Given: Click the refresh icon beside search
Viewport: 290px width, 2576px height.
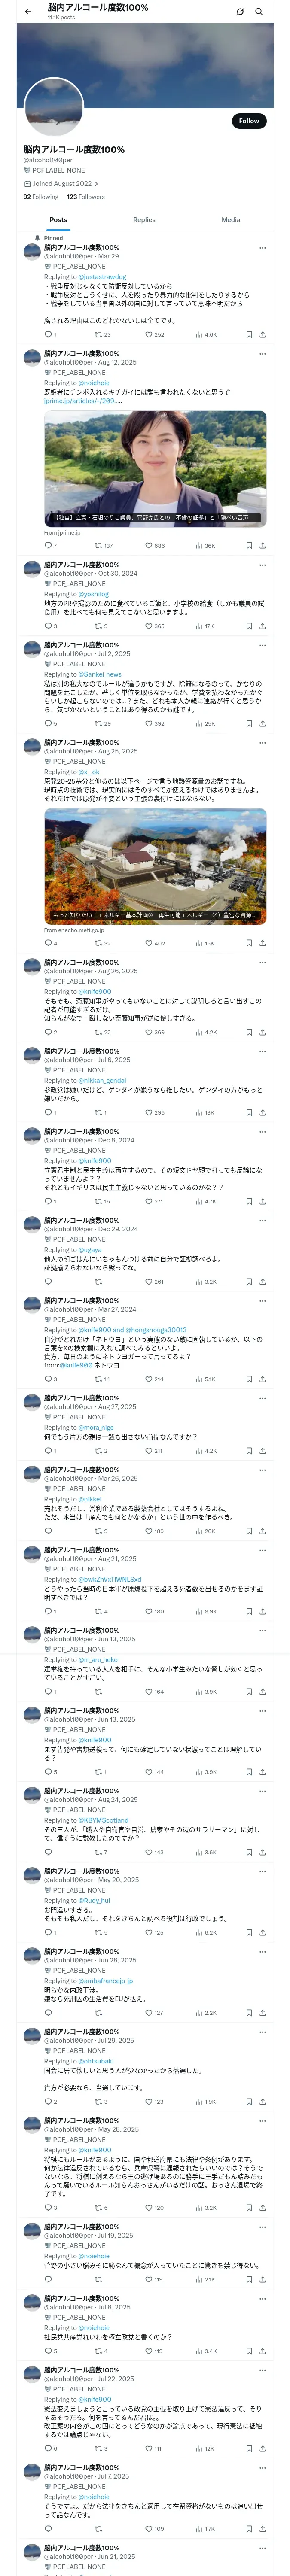Looking at the screenshot, I should [x=240, y=11].
